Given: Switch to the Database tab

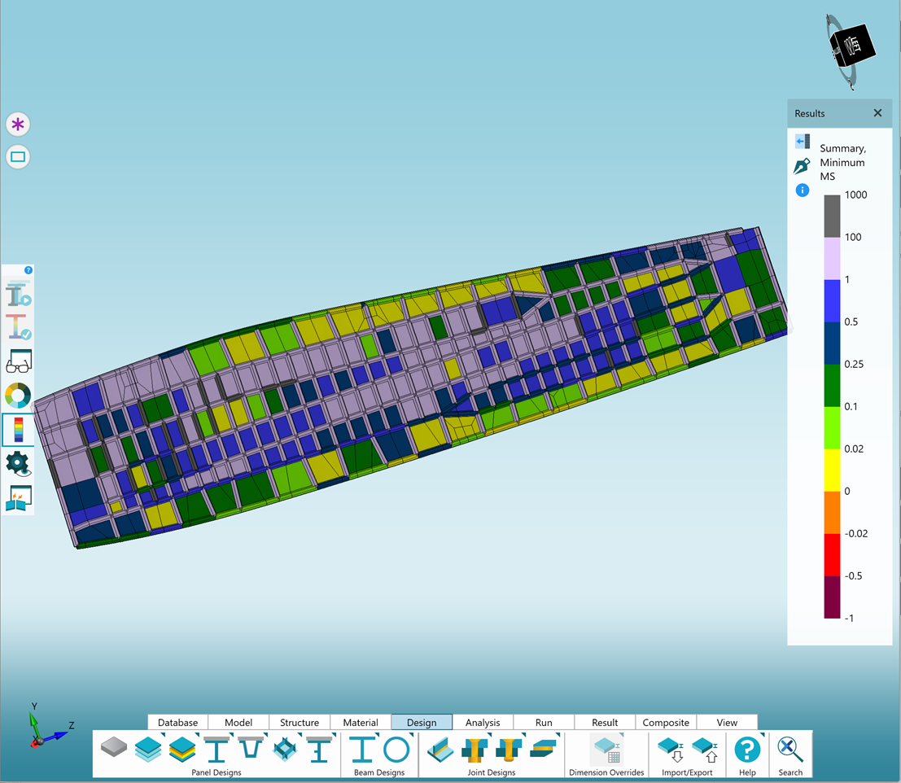Looking at the screenshot, I should pos(177,722).
